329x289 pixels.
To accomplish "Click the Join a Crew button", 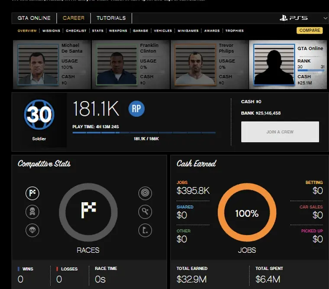I will click(280, 132).
